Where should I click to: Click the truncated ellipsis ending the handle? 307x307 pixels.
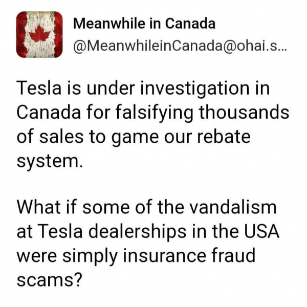coord(282,49)
